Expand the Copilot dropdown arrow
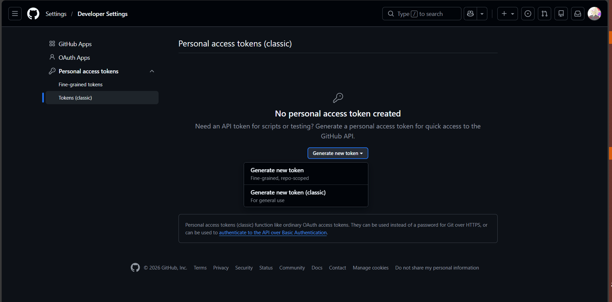 [482, 14]
